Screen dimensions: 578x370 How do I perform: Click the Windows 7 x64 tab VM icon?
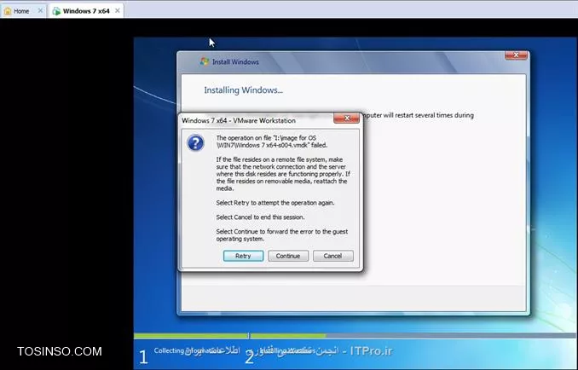(56, 11)
